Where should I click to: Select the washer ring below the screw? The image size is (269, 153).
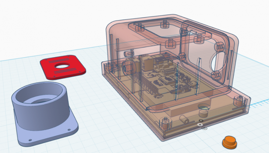(x=204, y=128)
